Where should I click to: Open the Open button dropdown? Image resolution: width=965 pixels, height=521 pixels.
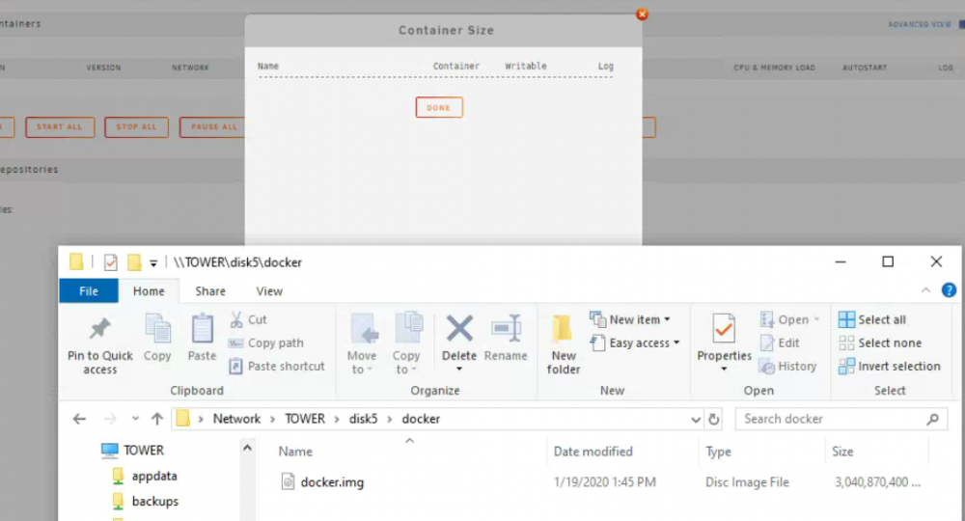click(817, 320)
